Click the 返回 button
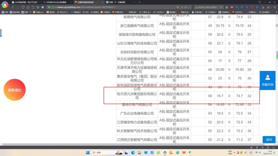The width and height of the screenshot is (278, 156). [x=269, y=140]
